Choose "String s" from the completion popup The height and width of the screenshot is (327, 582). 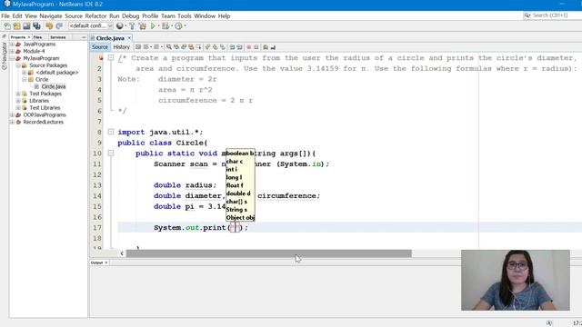(x=240, y=210)
